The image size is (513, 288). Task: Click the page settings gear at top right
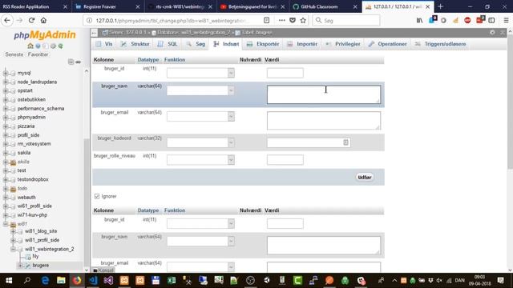pyautogui.click(x=492, y=32)
